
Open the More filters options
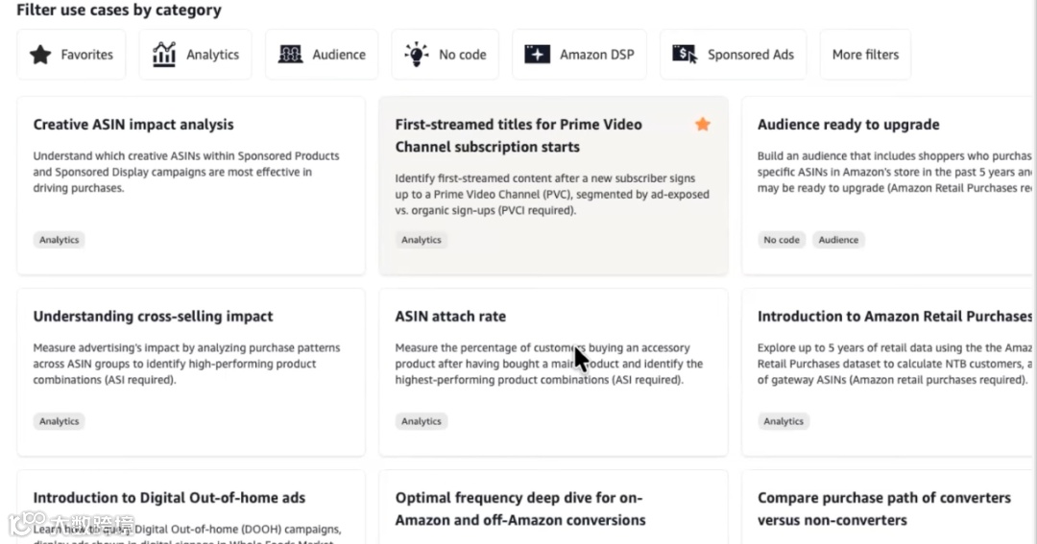(x=865, y=55)
